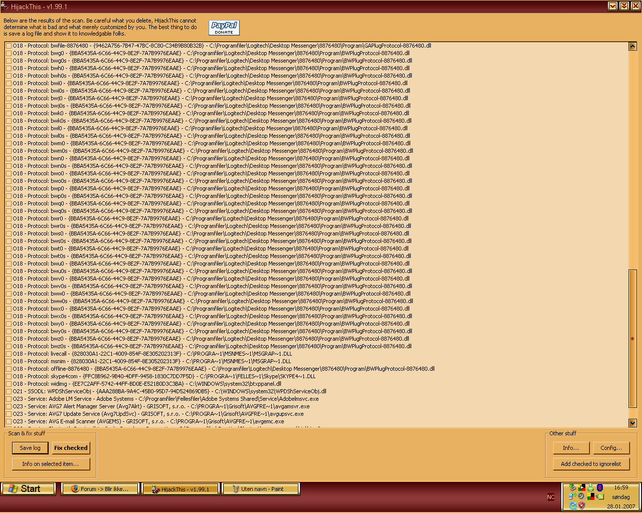This screenshot has height=513, width=642.
Task: Tick the Protocol: offline-8876480 checkbox
Action: (9, 369)
